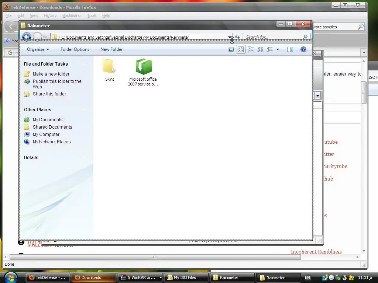
Task: Click the magnifier in the Search for box
Action: pos(305,37)
